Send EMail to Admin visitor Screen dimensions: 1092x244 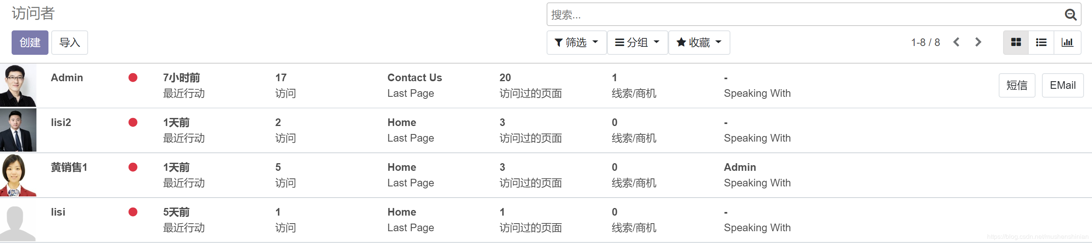click(1062, 85)
